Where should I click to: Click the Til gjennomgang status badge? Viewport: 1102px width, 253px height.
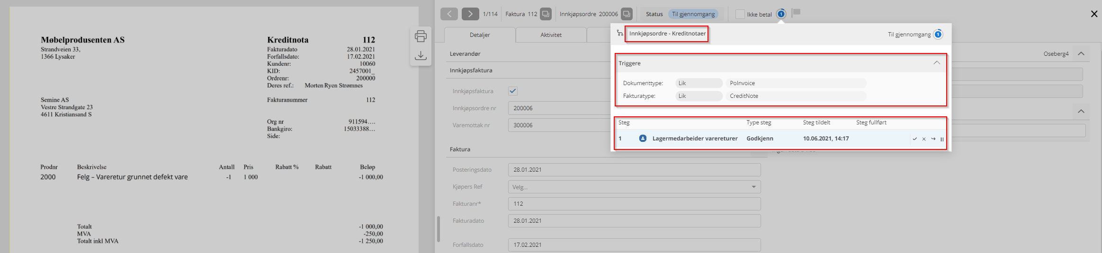(x=693, y=14)
